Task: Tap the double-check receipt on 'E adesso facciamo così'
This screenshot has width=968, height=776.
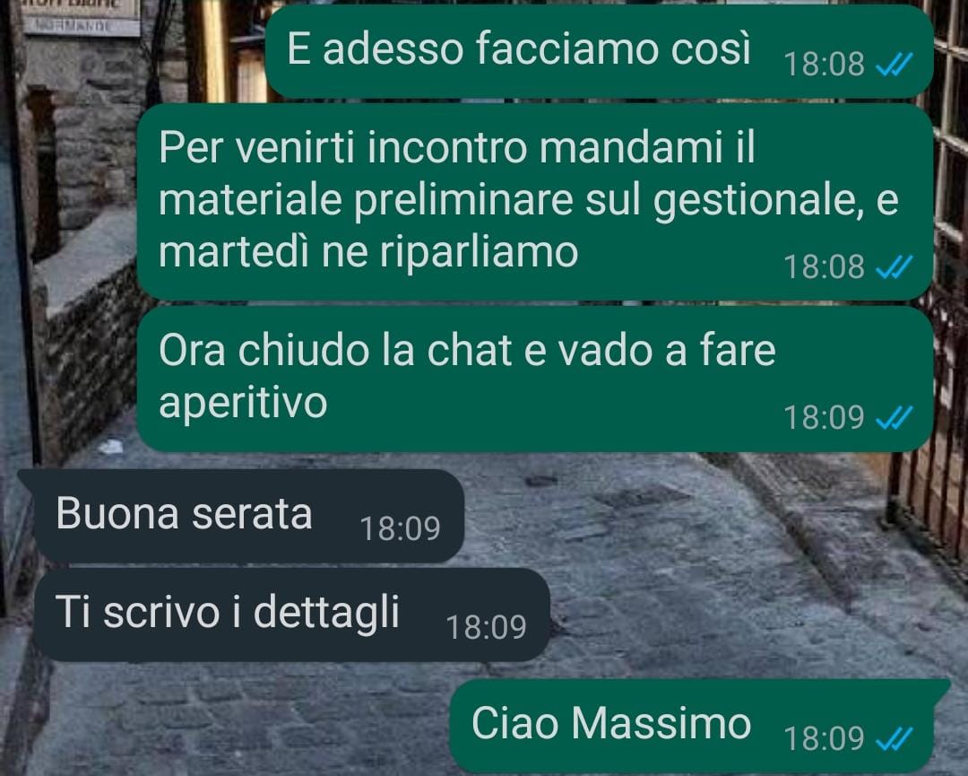Action: pos(895,65)
